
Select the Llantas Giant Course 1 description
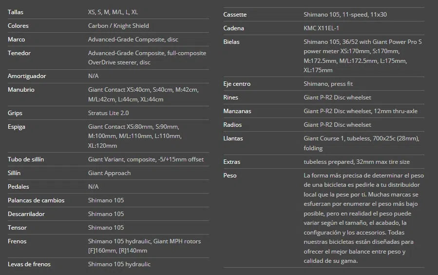click(361, 143)
